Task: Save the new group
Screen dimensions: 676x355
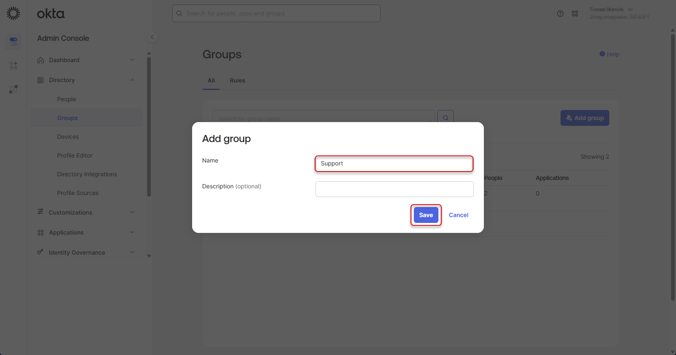Action: coord(426,215)
